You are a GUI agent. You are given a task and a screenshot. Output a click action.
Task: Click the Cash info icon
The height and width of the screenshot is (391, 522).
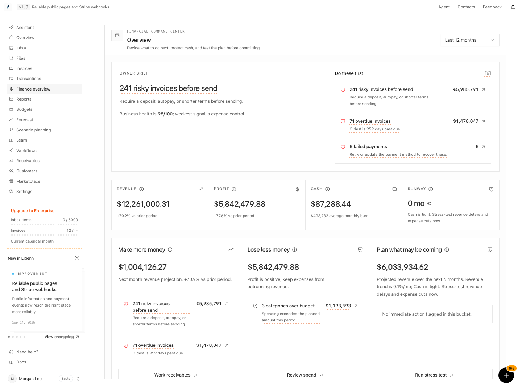point(328,189)
